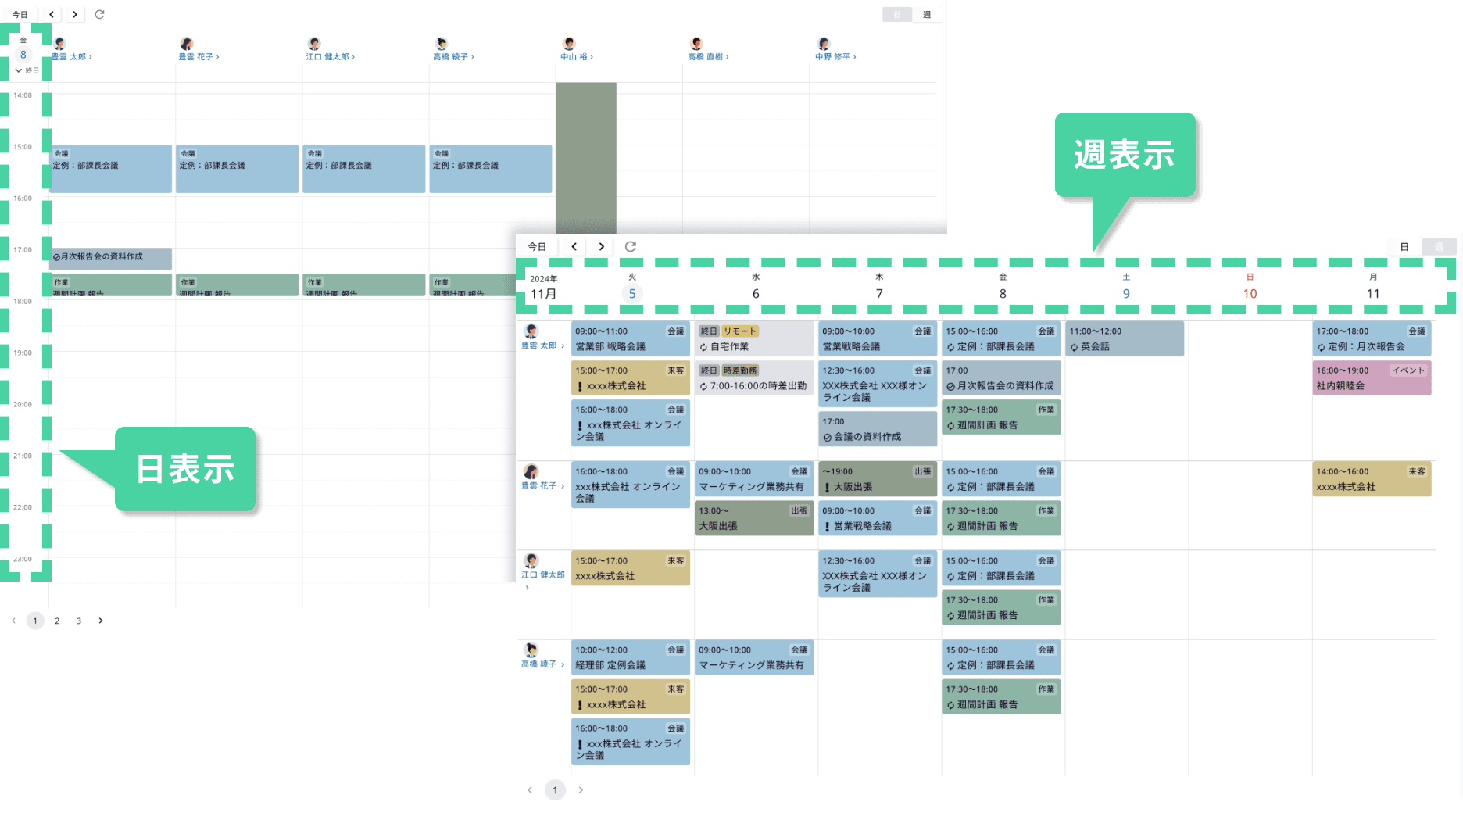Open 大阪出張 13:00 event on Wednesday
This screenshot has height=816, width=1463.
pyautogui.click(x=754, y=518)
